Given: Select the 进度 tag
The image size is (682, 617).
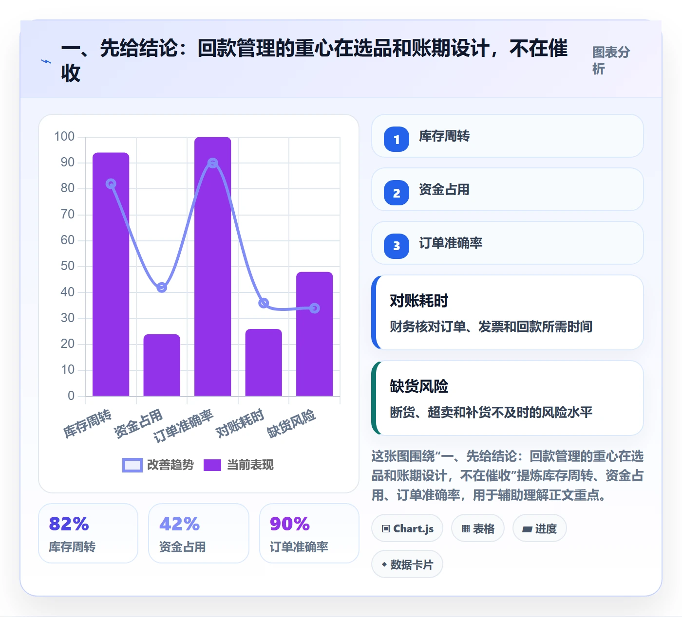Looking at the screenshot, I should click(540, 528).
